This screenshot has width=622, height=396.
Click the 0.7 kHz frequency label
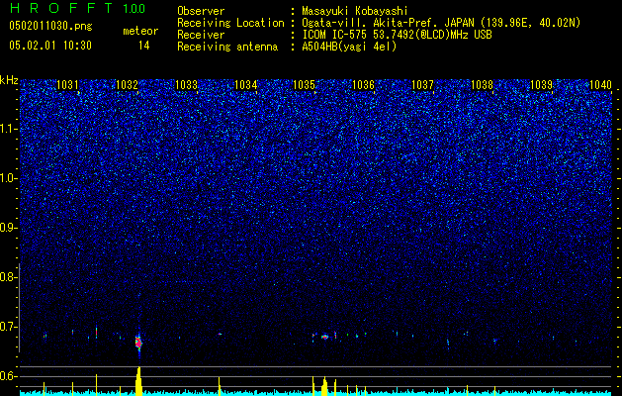click(8, 327)
